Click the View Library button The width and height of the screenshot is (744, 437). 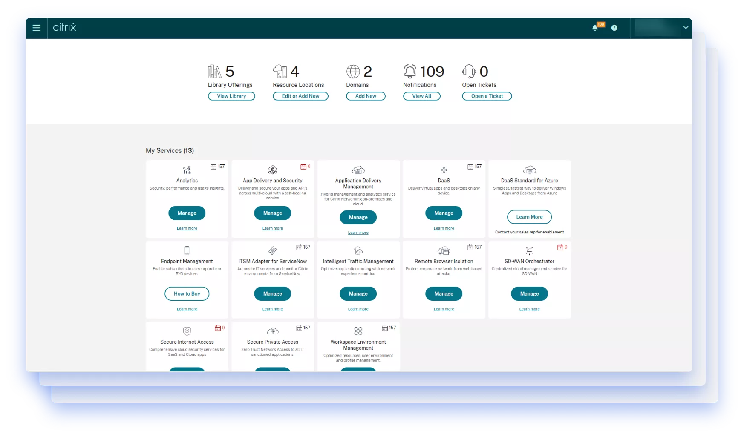pyautogui.click(x=231, y=96)
